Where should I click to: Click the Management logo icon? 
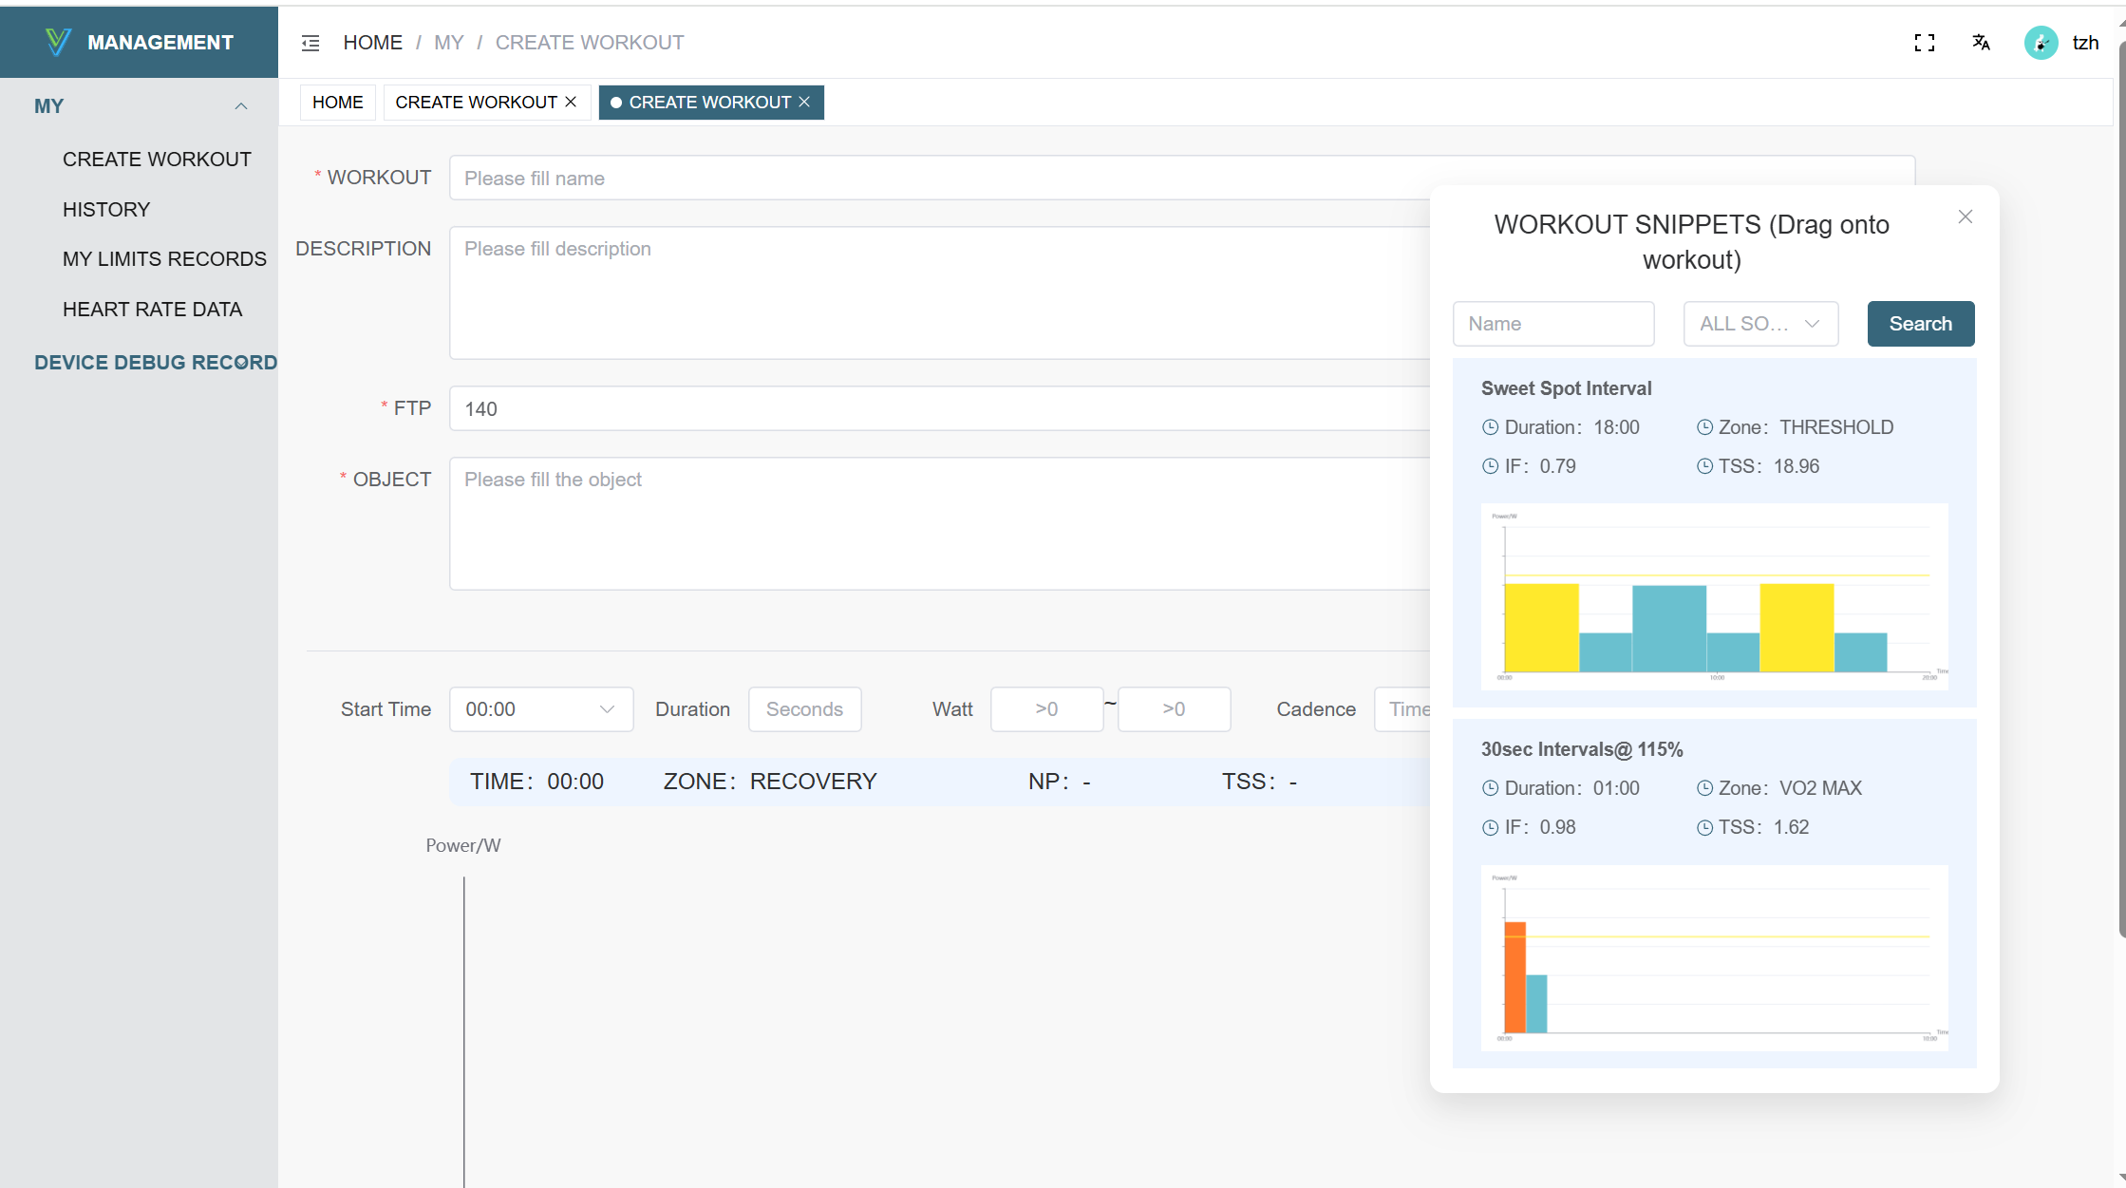[x=58, y=42]
